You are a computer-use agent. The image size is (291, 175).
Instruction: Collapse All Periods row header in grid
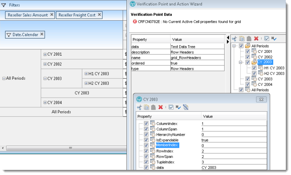[x=4, y=78]
